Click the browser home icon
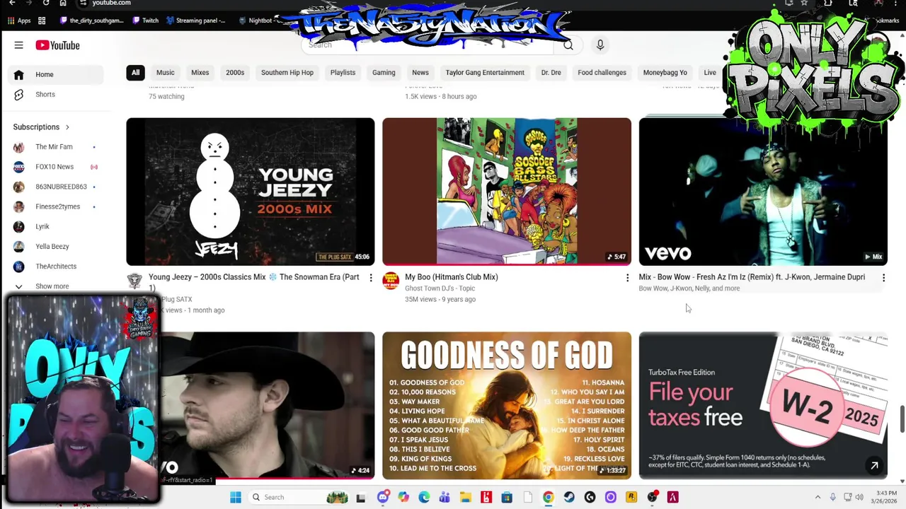Viewport: 906px width, 509px height. coord(62,3)
